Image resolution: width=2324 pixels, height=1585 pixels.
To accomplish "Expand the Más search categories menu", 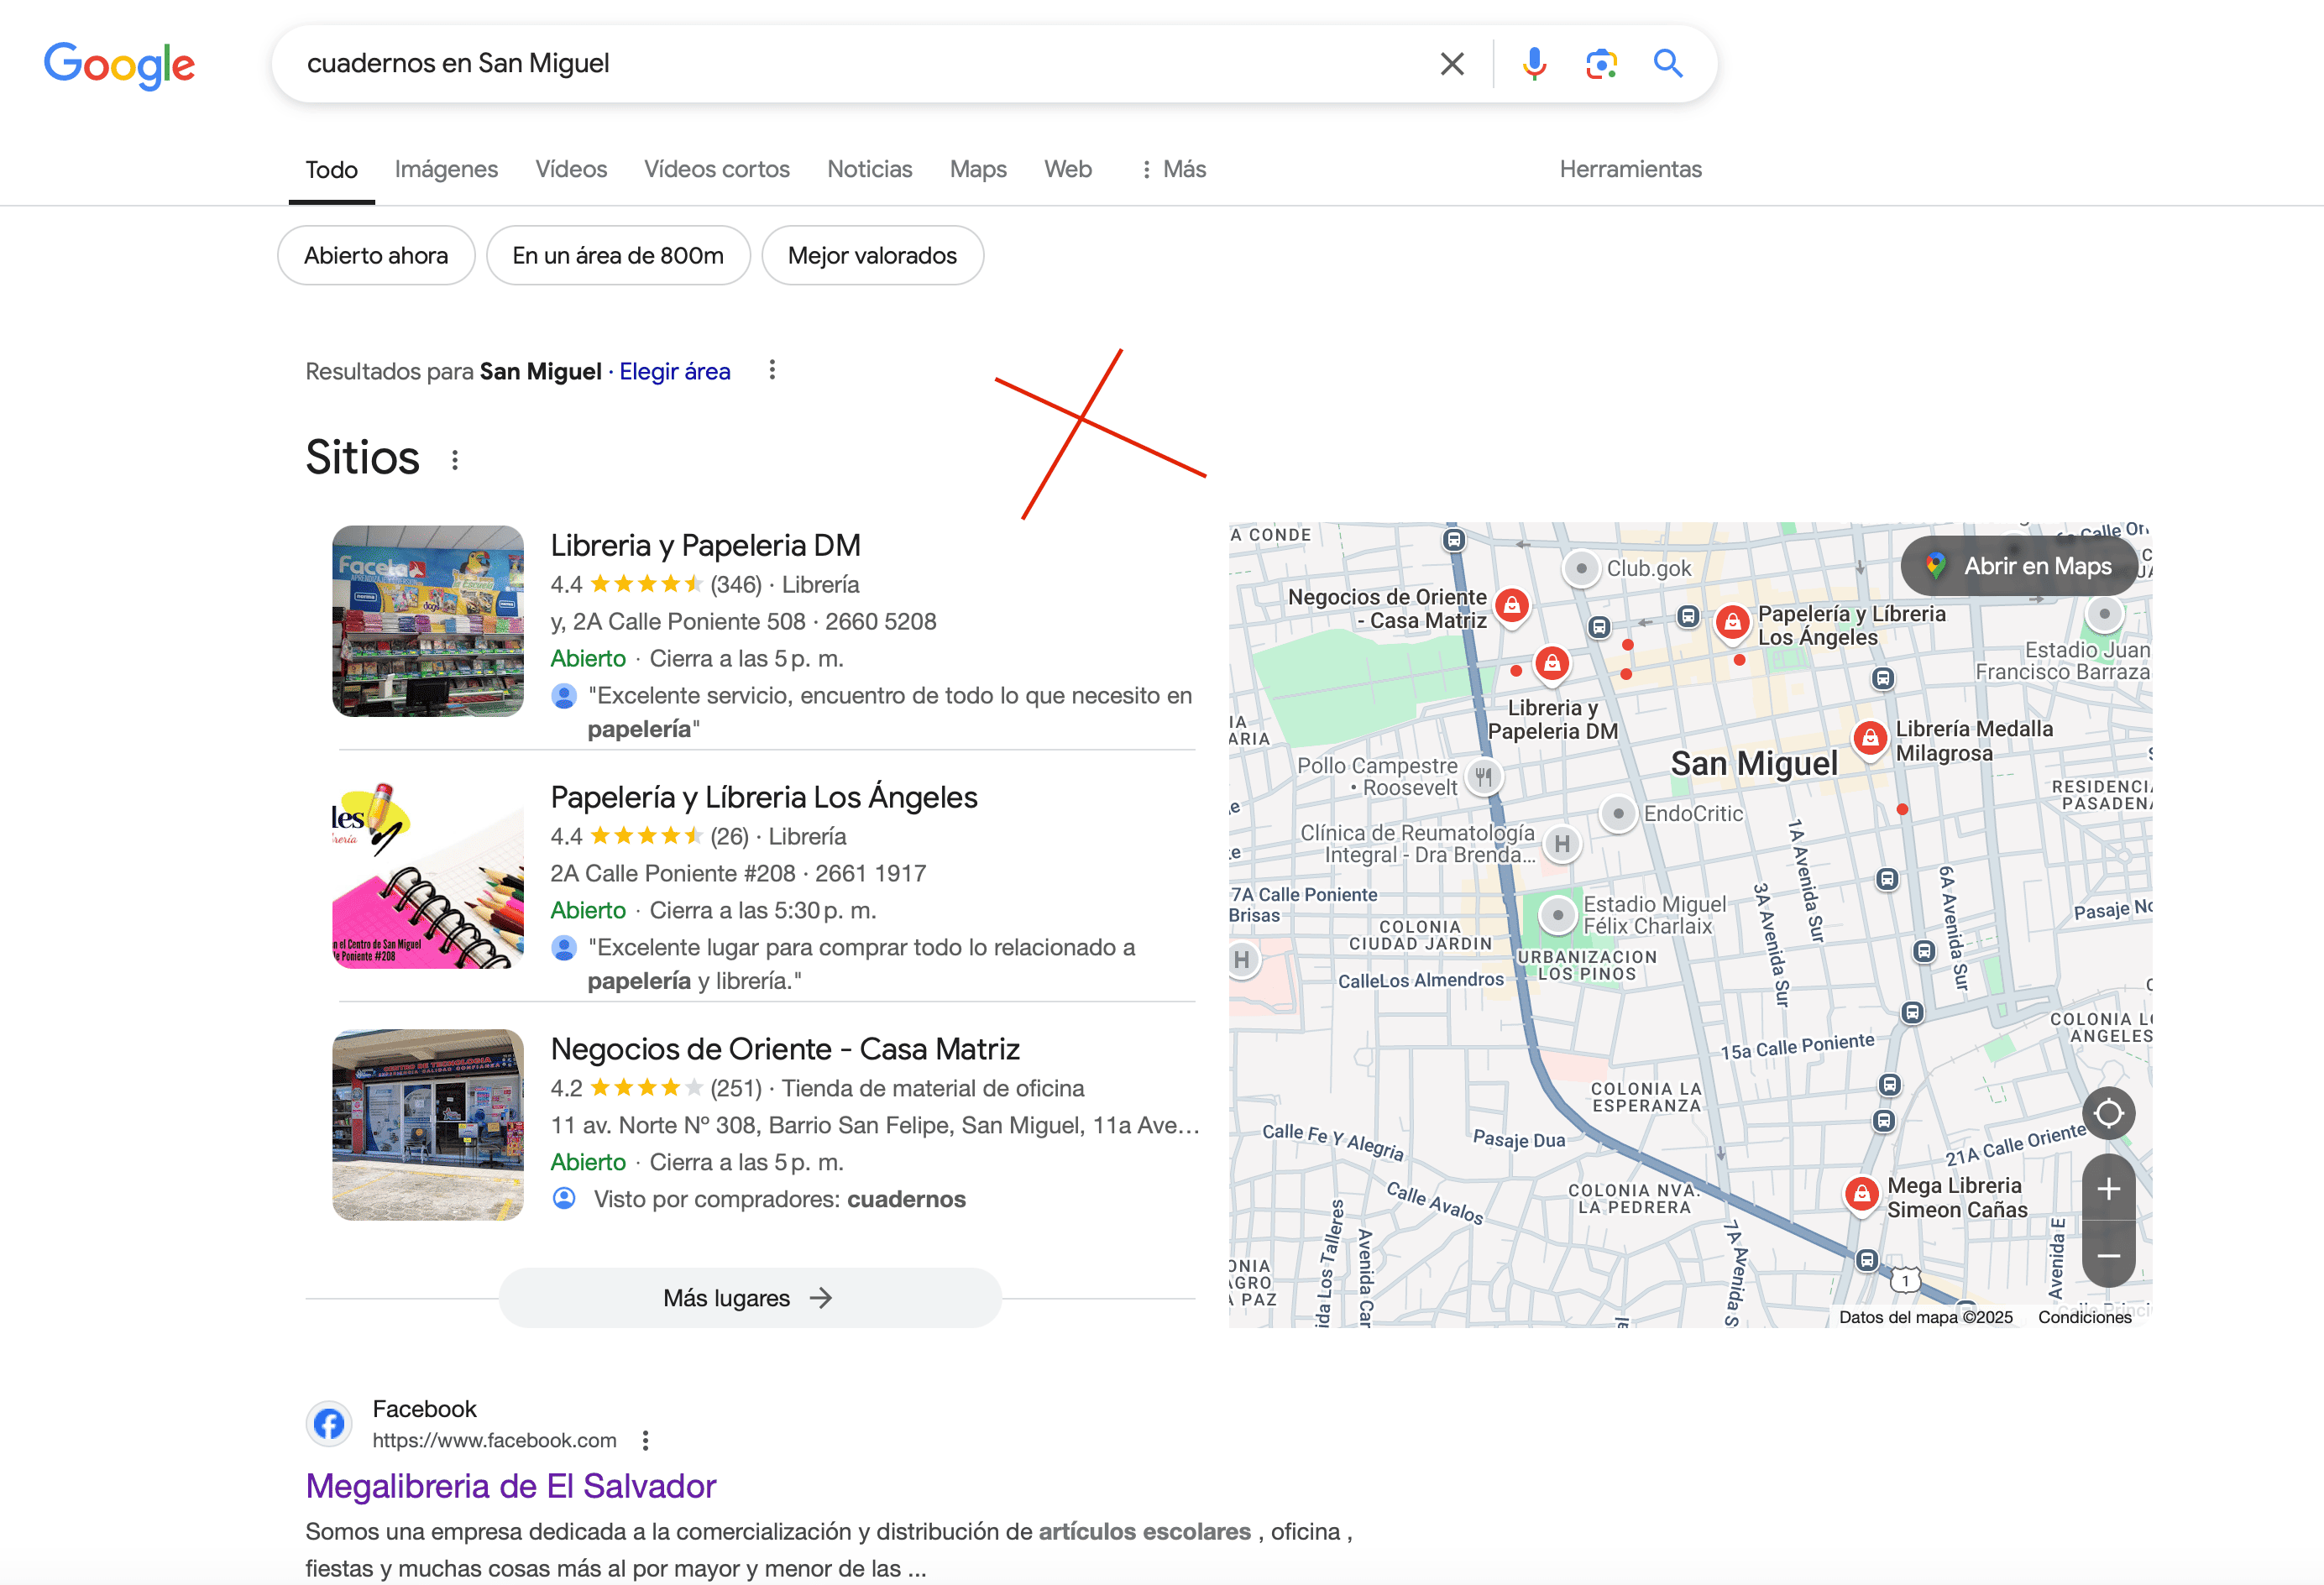I will point(1174,170).
